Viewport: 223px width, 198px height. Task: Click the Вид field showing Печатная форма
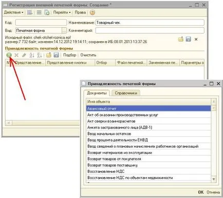39,30
